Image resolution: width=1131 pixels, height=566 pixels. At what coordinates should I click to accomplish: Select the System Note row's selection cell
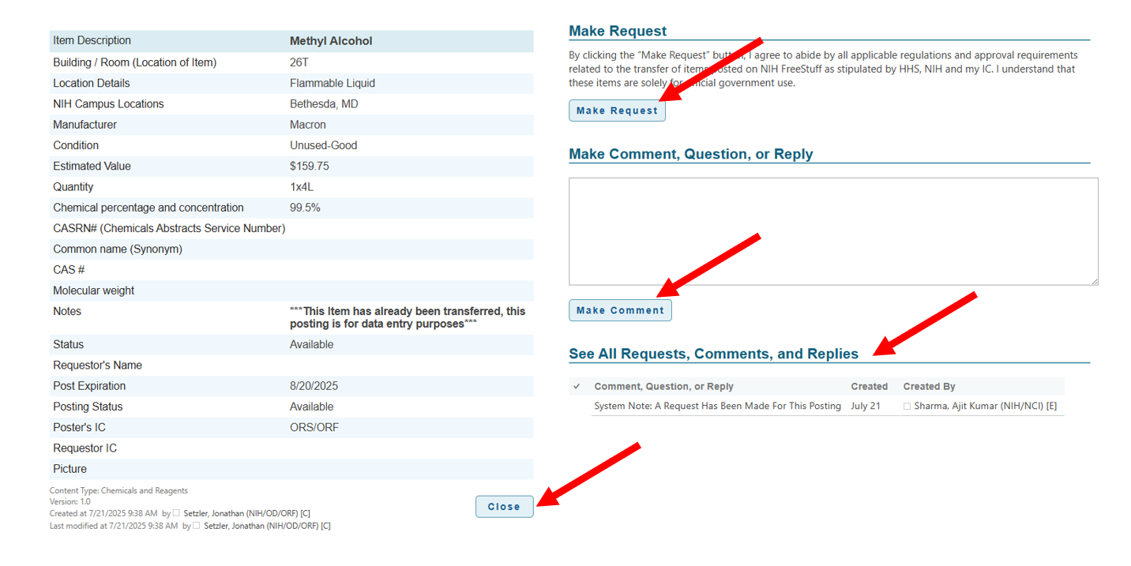tap(577, 407)
